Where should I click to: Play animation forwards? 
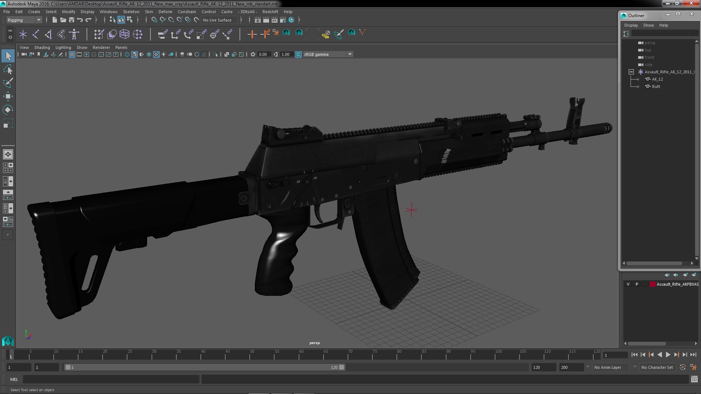pos(668,355)
